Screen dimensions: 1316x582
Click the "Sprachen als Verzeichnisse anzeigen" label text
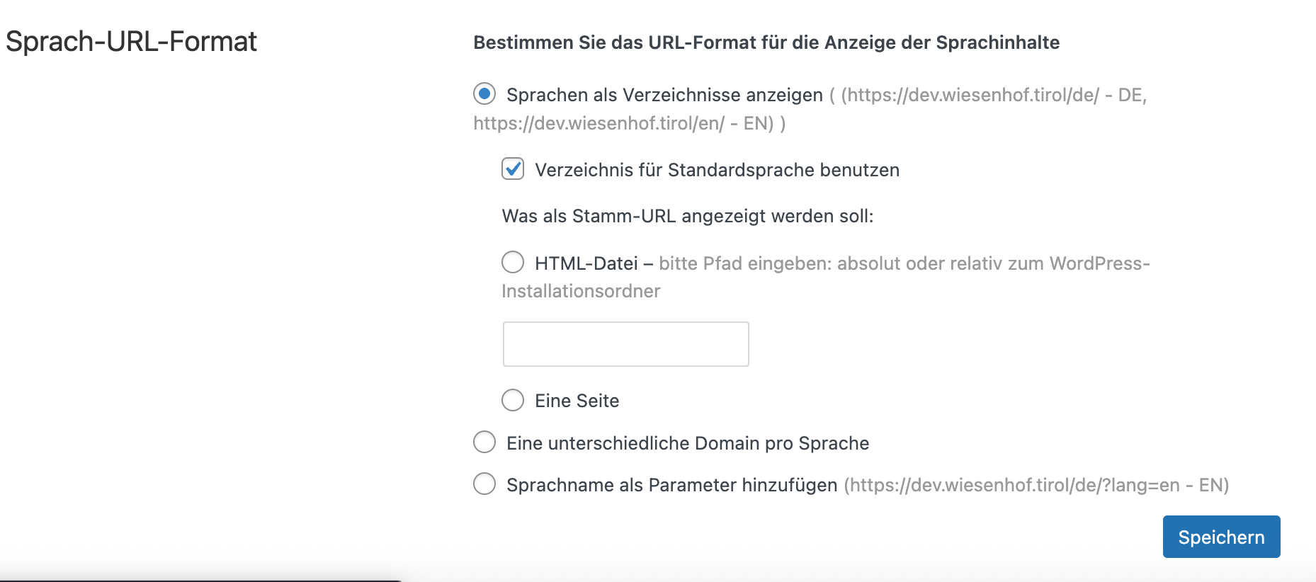[x=664, y=95]
